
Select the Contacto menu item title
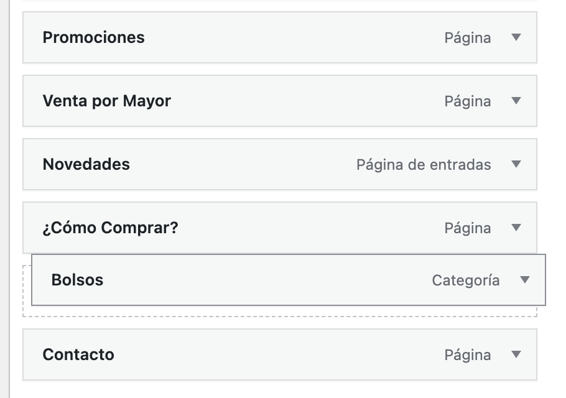point(78,354)
